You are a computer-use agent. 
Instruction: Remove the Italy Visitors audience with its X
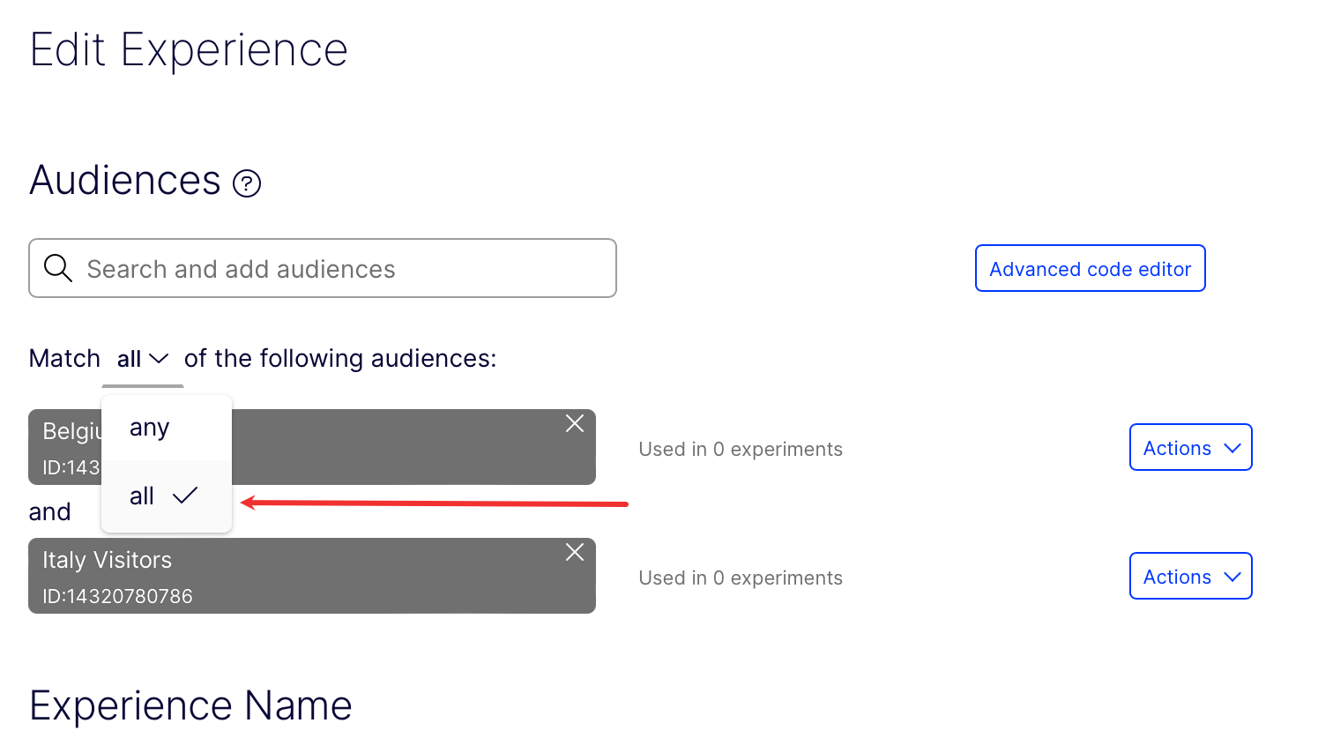(x=575, y=553)
